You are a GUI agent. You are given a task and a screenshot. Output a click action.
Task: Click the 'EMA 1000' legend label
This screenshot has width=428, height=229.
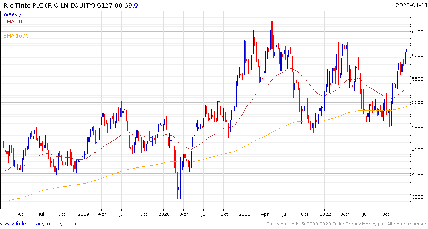[16, 36]
